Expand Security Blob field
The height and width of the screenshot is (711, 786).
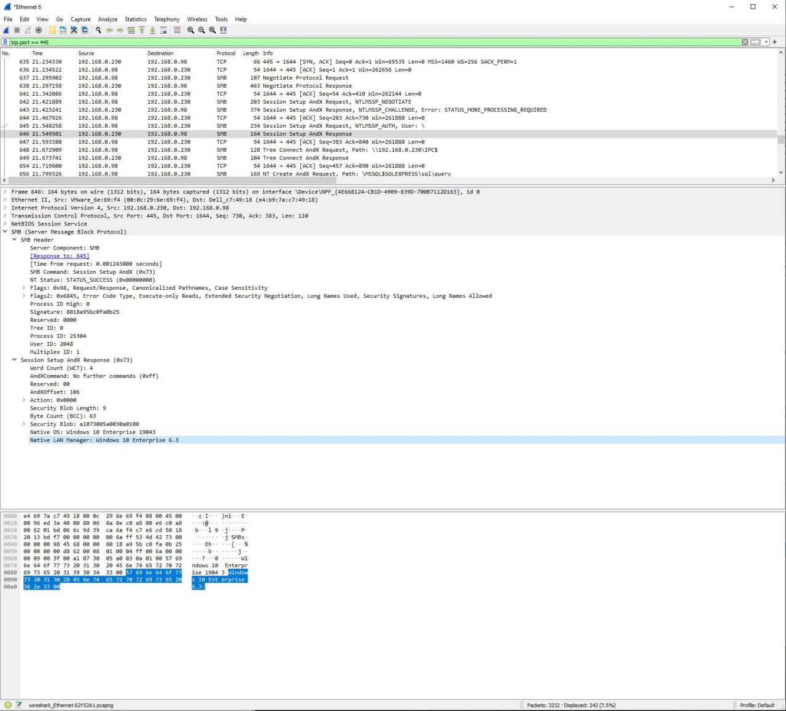tap(24, 424)
